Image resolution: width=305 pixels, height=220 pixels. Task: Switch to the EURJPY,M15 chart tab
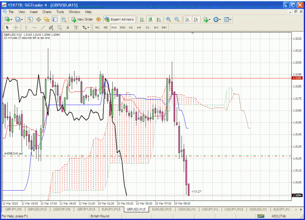111,209
